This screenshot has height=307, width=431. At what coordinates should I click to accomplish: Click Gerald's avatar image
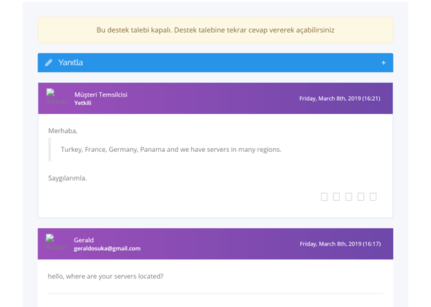coord(57,242)
